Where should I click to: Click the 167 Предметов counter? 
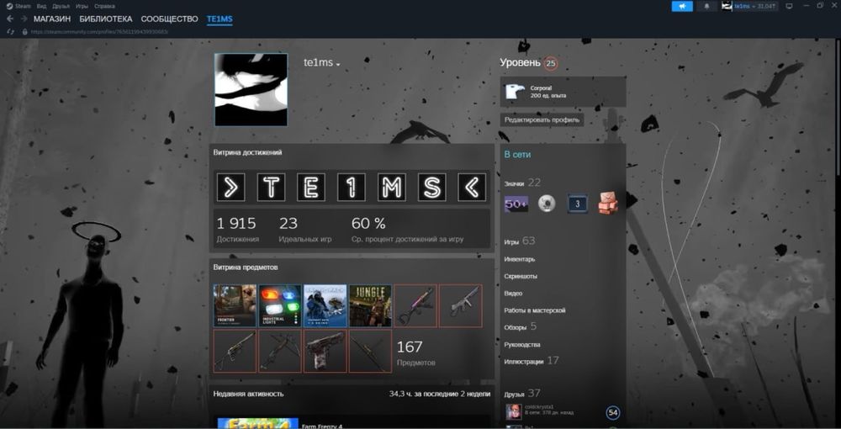pyautogui.click(x=416, y=352)
